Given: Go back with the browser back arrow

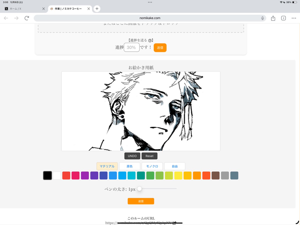Looking at the screenshot, I should [x=6, y=18].
